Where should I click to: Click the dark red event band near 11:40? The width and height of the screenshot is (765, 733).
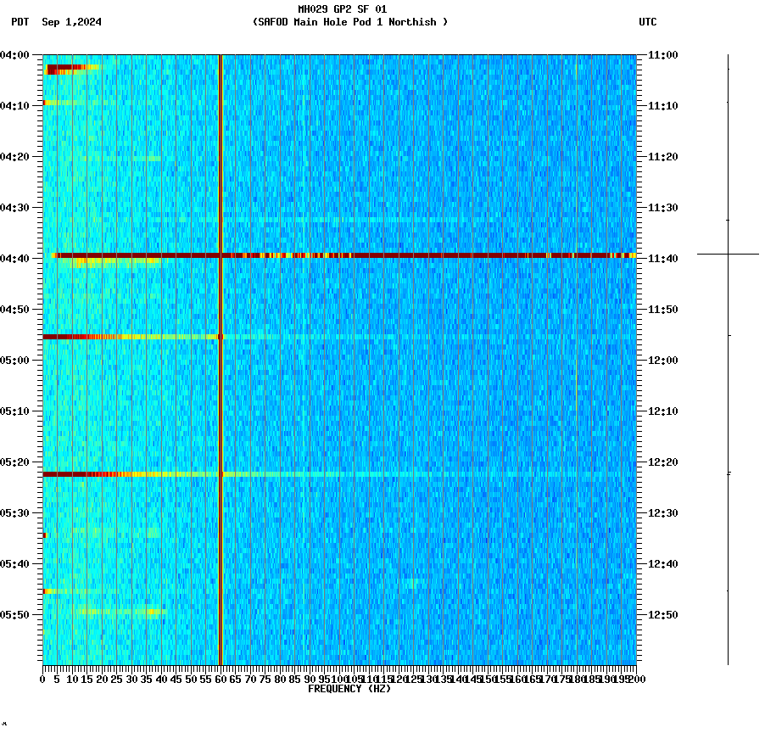339,254
